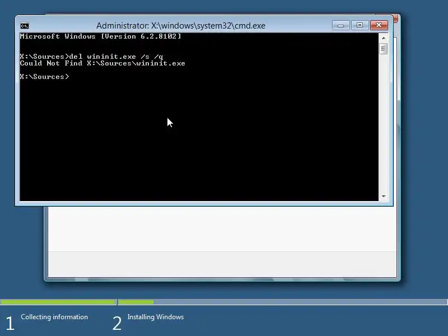
Task: Click the 'Microsoft Windows [Version 6.2.8102]' line
Action: (100, 36)
